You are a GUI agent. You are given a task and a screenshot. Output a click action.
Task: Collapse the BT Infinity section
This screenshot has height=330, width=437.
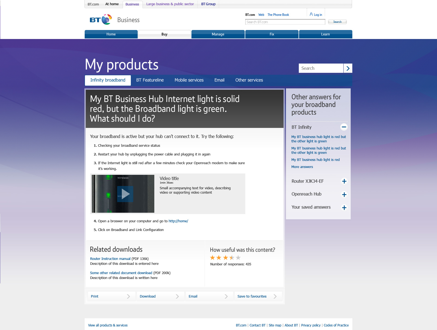tap(344, 127)
